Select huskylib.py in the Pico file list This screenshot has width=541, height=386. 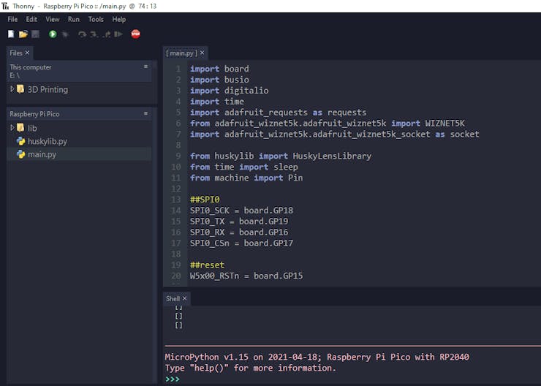[47, 141]
